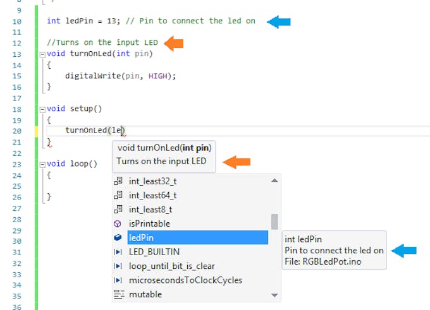The width and height of the screenshot is (430, 310).
Task: Click the int_least32_t typedef icon
Action: point(118,181)
